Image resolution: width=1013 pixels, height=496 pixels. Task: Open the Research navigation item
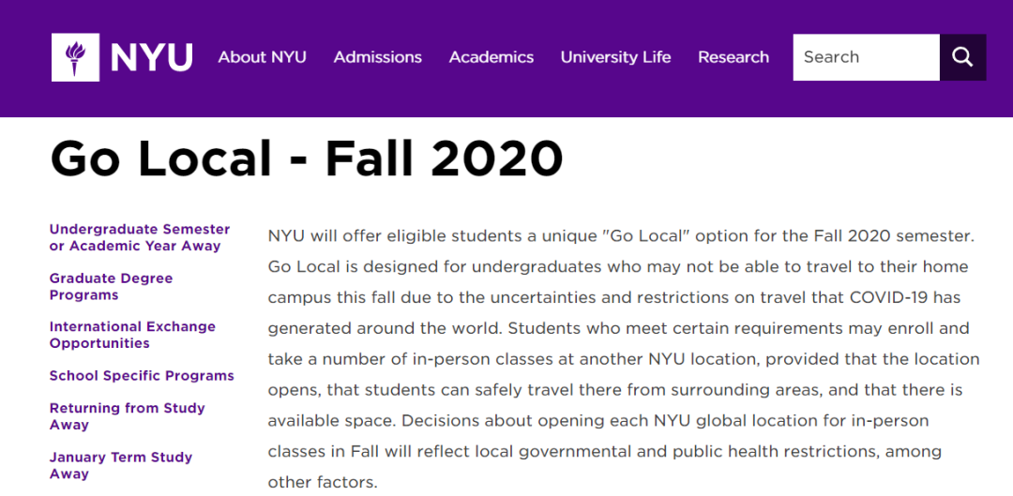coord(733,57)
